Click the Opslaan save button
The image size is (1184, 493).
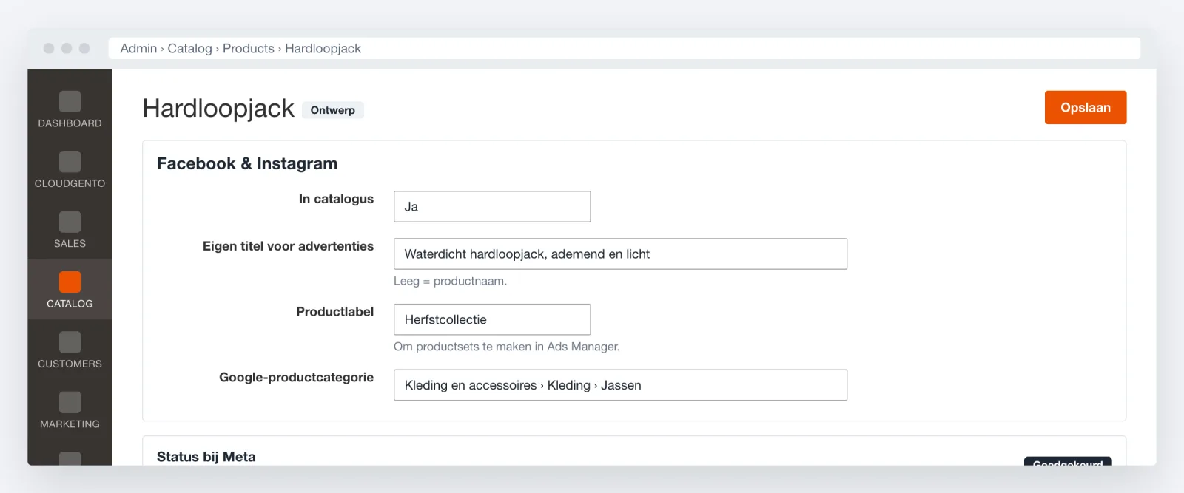point(1086,108)
